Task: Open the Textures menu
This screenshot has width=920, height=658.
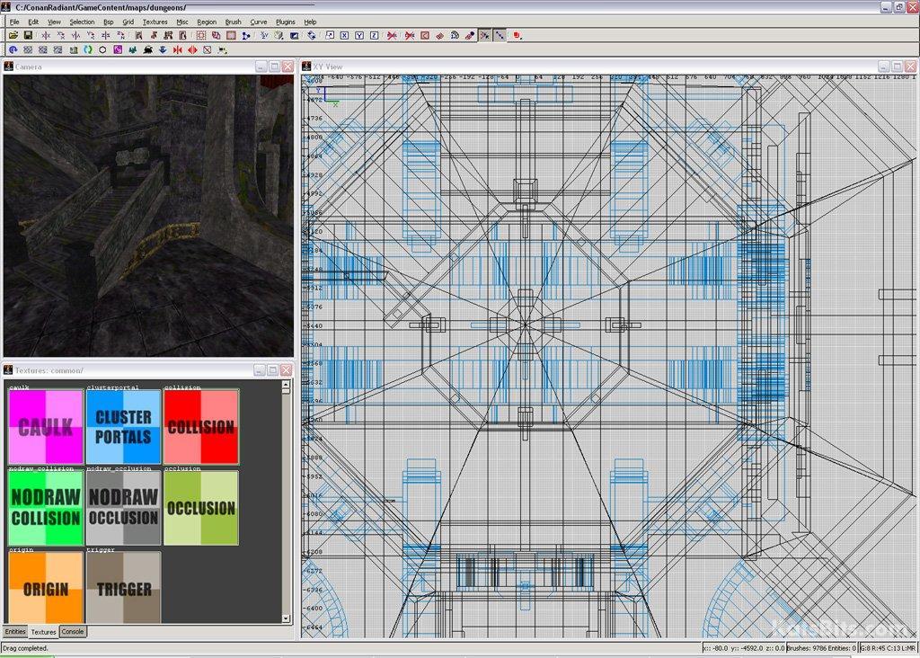Action: (x=155, y=22)
